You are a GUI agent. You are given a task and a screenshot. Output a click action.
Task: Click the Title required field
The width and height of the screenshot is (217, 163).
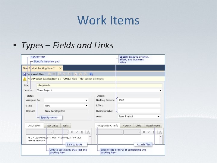click(99, 85)
